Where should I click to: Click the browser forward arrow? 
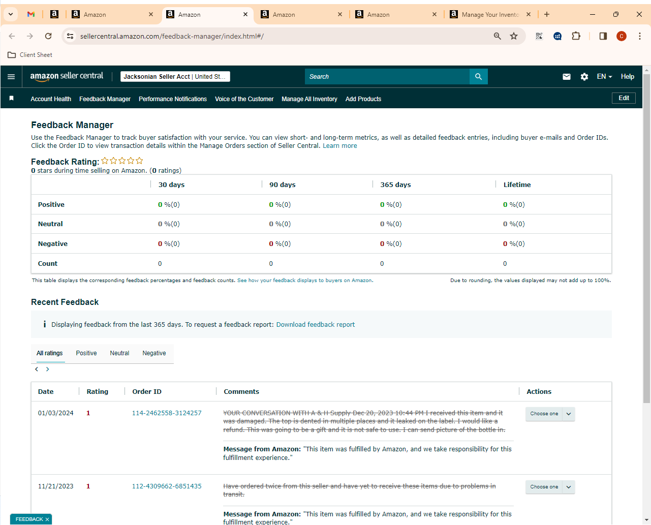pos(30,36)
